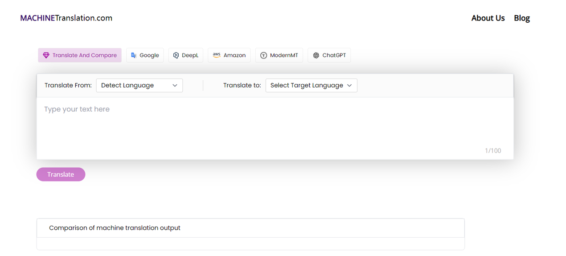Open the Select Target Language dropdown
566x256 pixels.
pyautogui.click(x=312, y=85)
